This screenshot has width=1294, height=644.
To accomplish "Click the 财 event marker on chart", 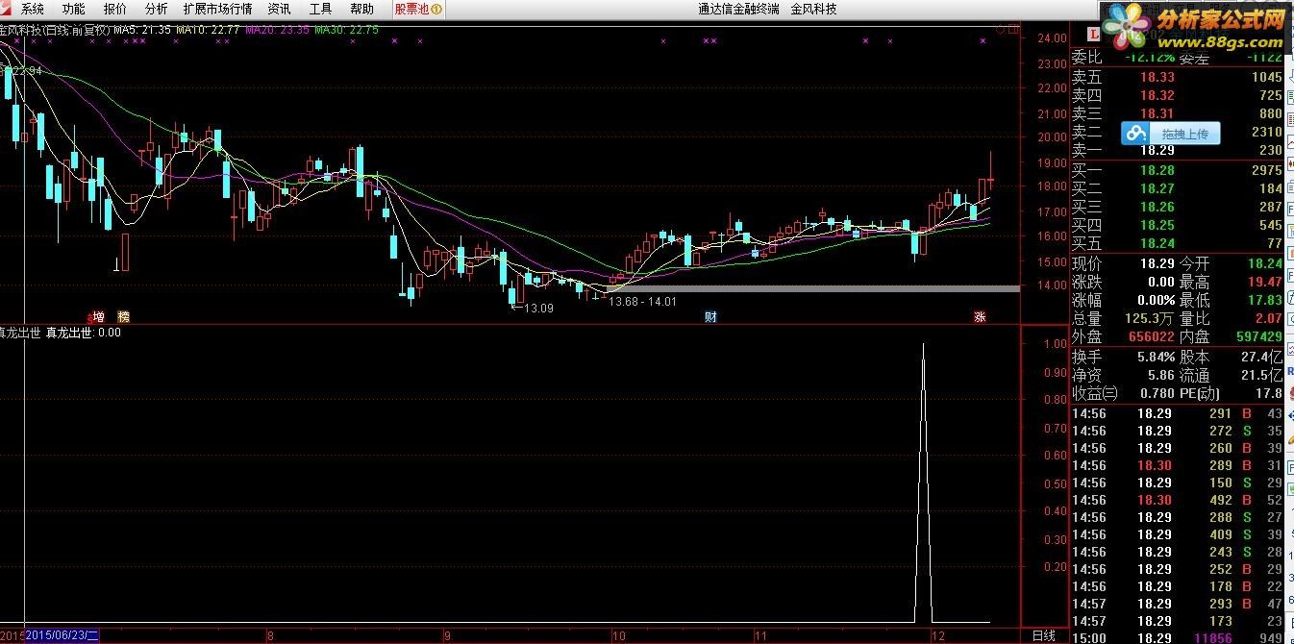I will pyautogui.click(x=710, y=316).
